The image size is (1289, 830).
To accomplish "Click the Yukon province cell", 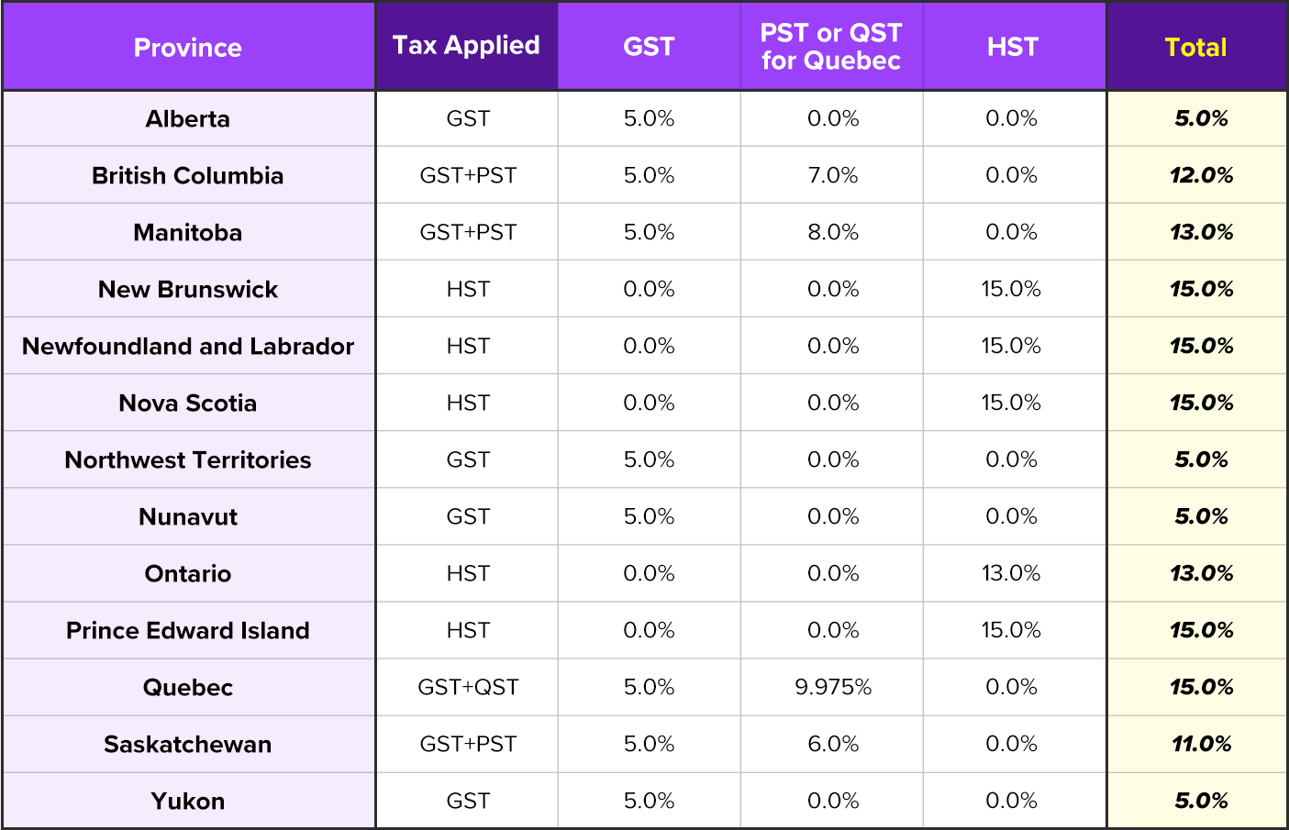I will point(188,802).
